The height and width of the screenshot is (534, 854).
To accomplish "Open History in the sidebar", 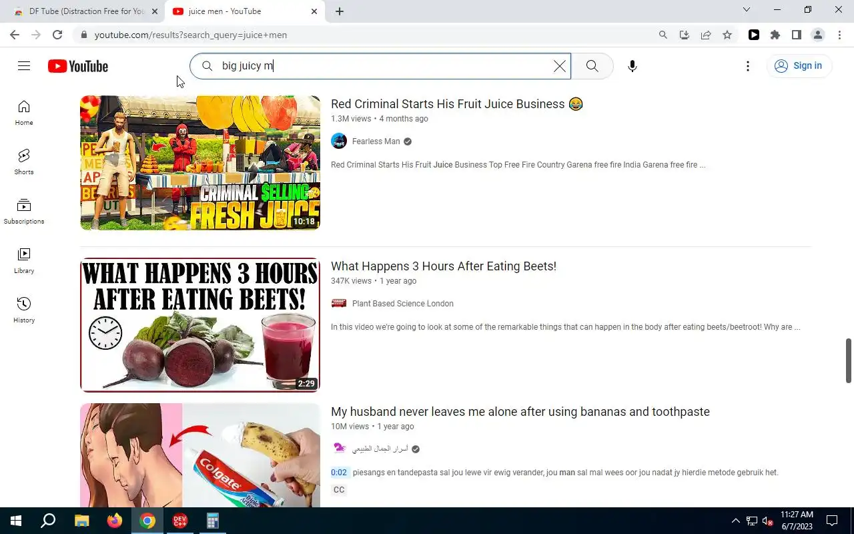I will (24, 310).
